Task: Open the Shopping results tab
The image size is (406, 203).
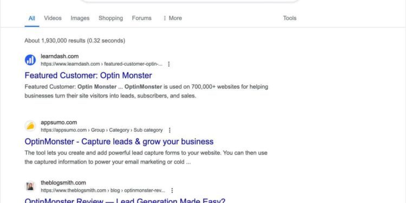Action: [x=110, y=18]
